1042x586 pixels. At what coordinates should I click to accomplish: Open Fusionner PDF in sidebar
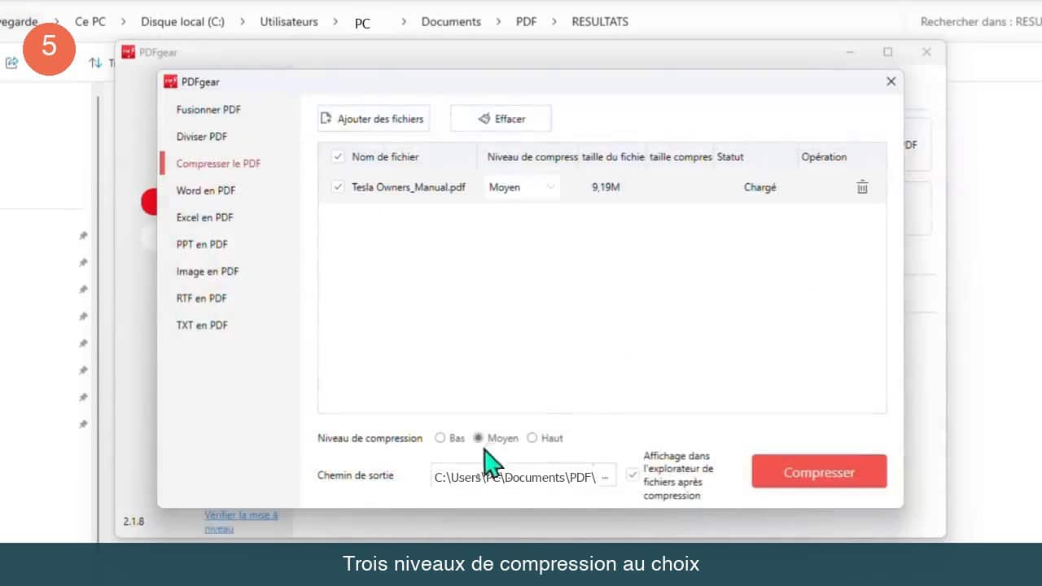click(208, 110)
